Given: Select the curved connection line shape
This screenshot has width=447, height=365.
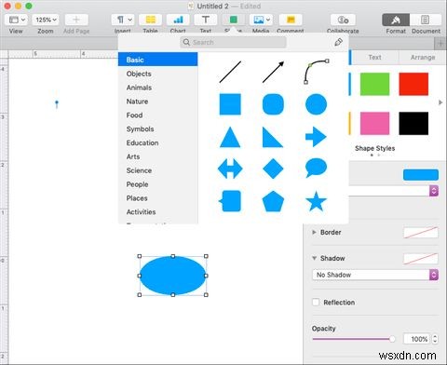Looking at the screenshot, I should point(316,72).
